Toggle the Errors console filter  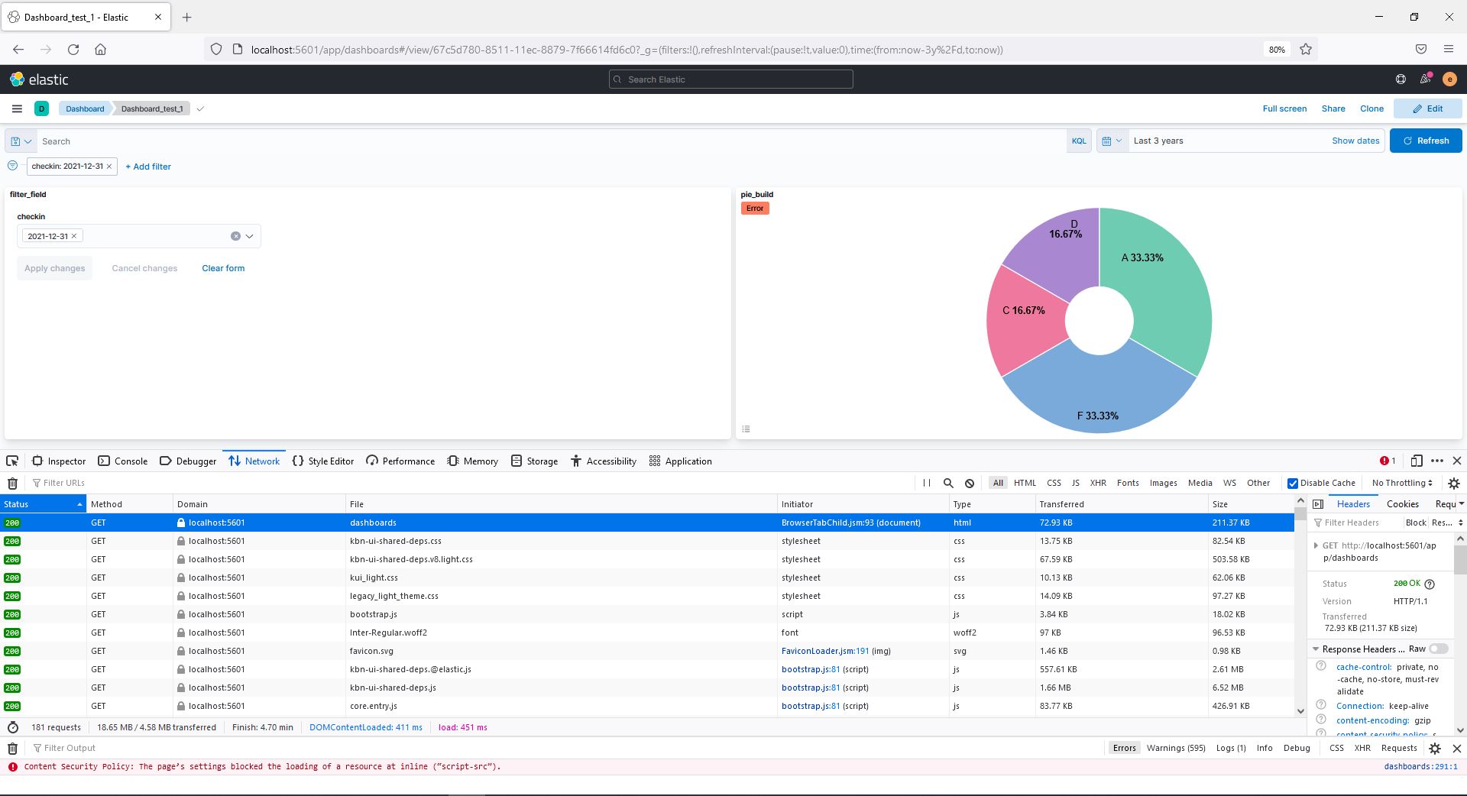[1124, 748]
